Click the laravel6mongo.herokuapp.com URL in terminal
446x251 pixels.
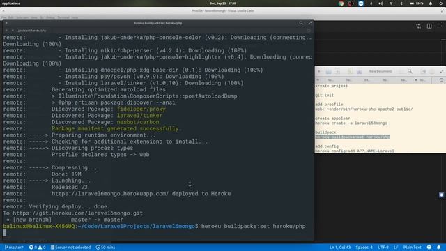tap(110, 194)
